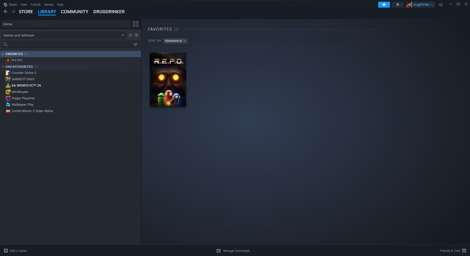The width and height of the screenshot is (470, 256).
Task: Click the Home library button
Action: pos(66,24)
